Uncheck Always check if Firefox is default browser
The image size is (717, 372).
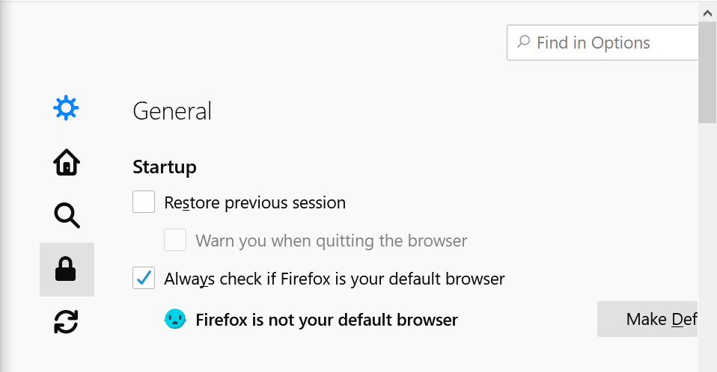pyautogui.click(x=144, y=278)
